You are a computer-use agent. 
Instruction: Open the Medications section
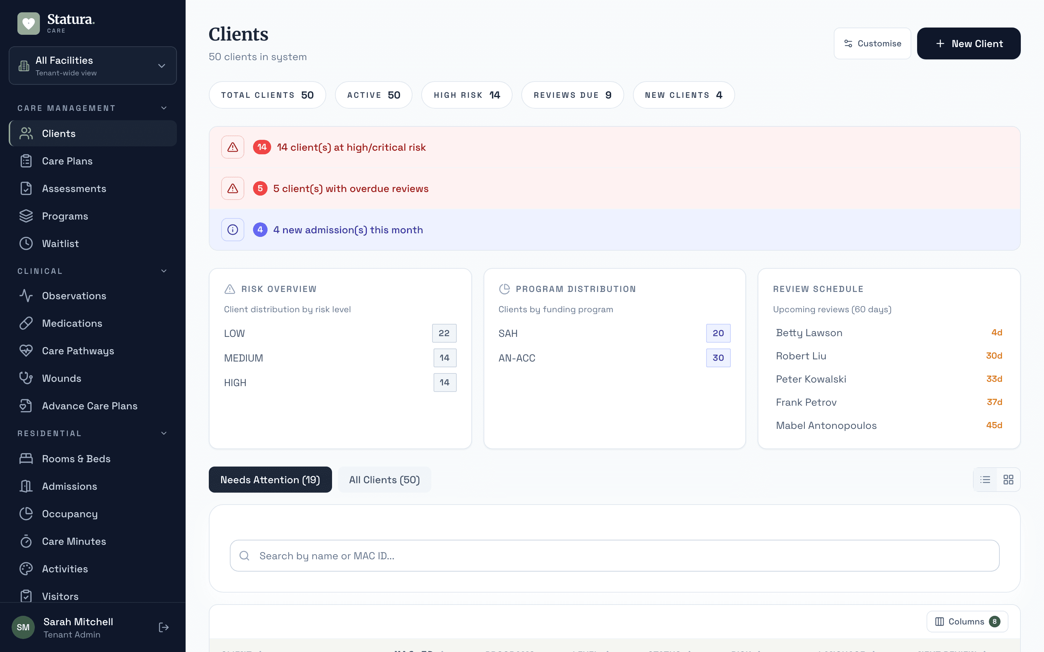point(72,323)
